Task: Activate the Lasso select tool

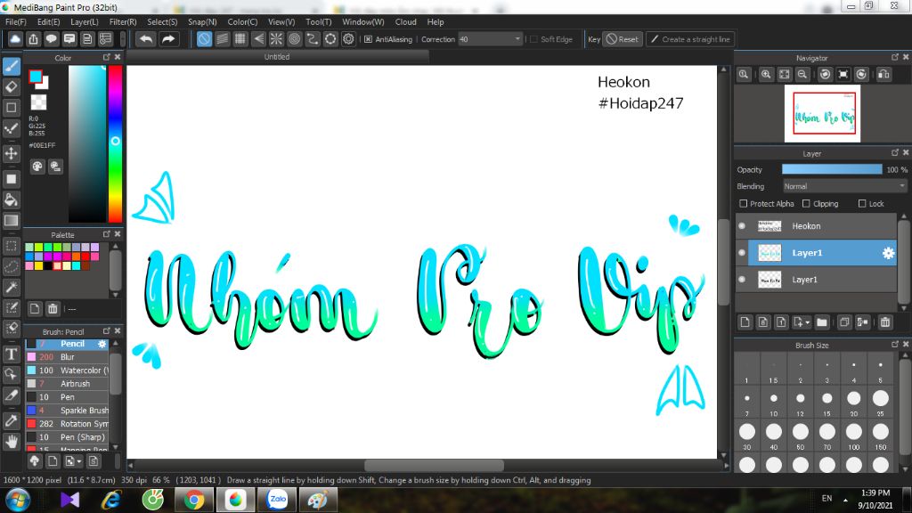Action: (x=12, y=267)
